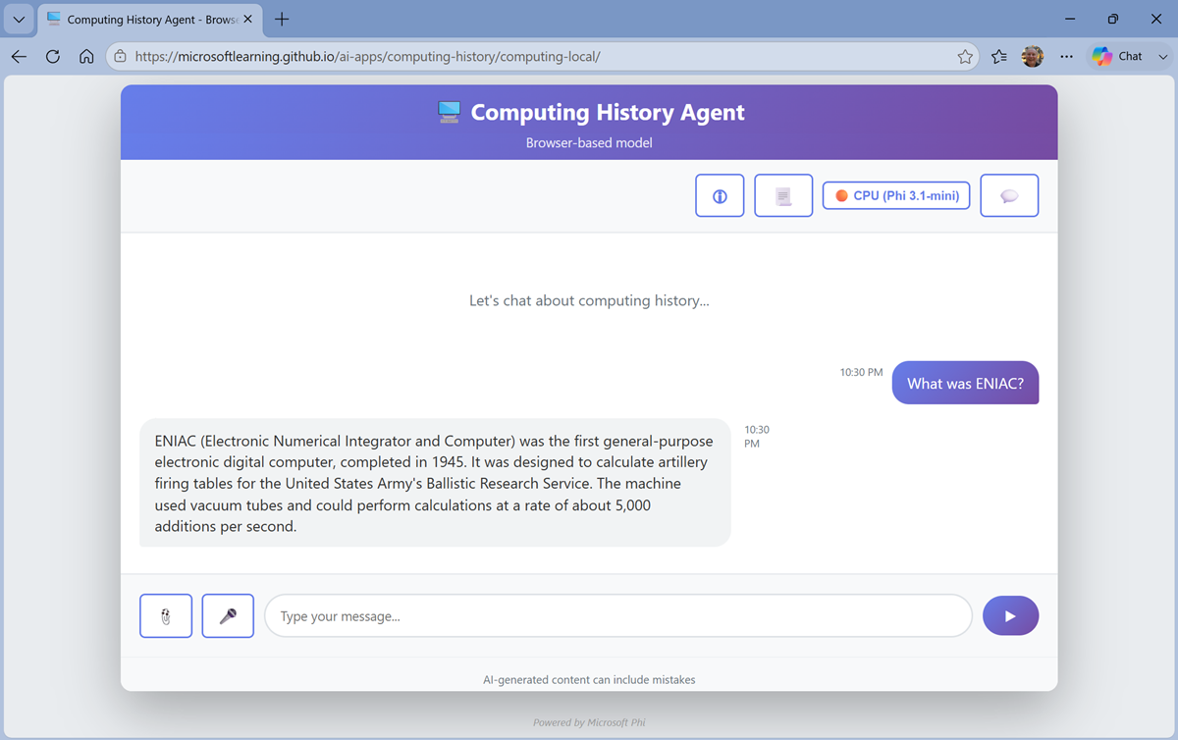The image size is (1178, 740).
Task: Open the document icon button
Action: pyautogui.click(x=783, y=195)
